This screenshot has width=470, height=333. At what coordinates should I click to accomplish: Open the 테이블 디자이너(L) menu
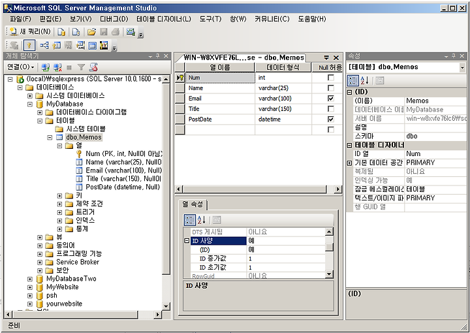pos(164,19)
